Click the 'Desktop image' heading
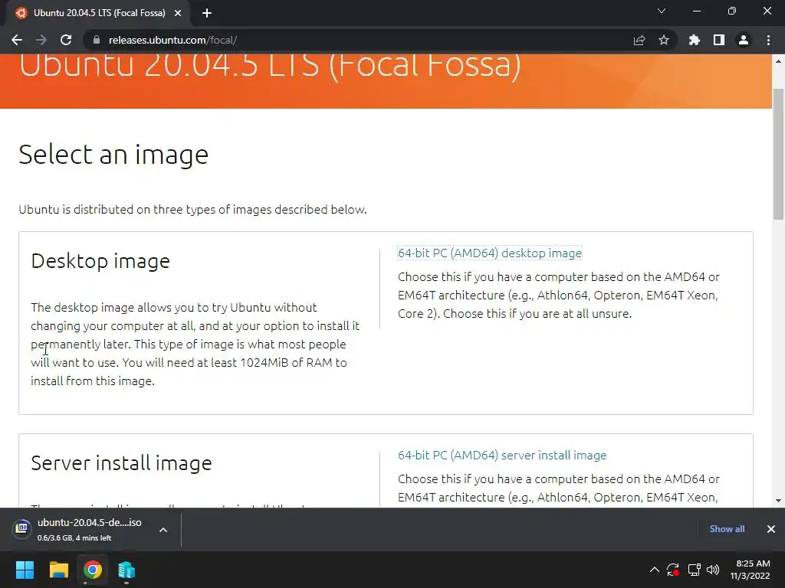785x588 pixels. click(100, 261)
